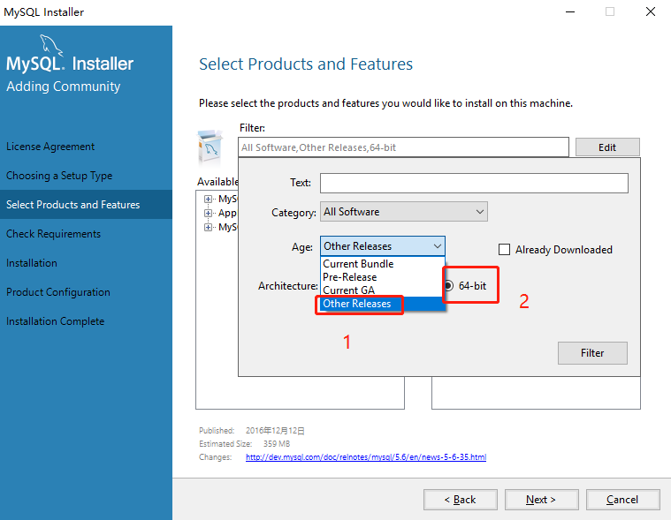Choose Current Bundle in Age list
Image resolution: width=671 pixels, height=520 pixels.
pyautogui.click(x=383, y=264)
